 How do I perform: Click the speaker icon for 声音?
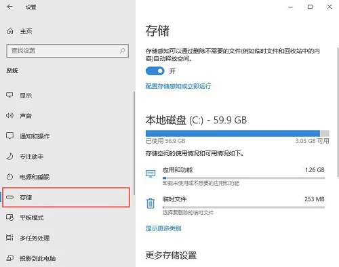pyautogui.click(x=9, y=115)
